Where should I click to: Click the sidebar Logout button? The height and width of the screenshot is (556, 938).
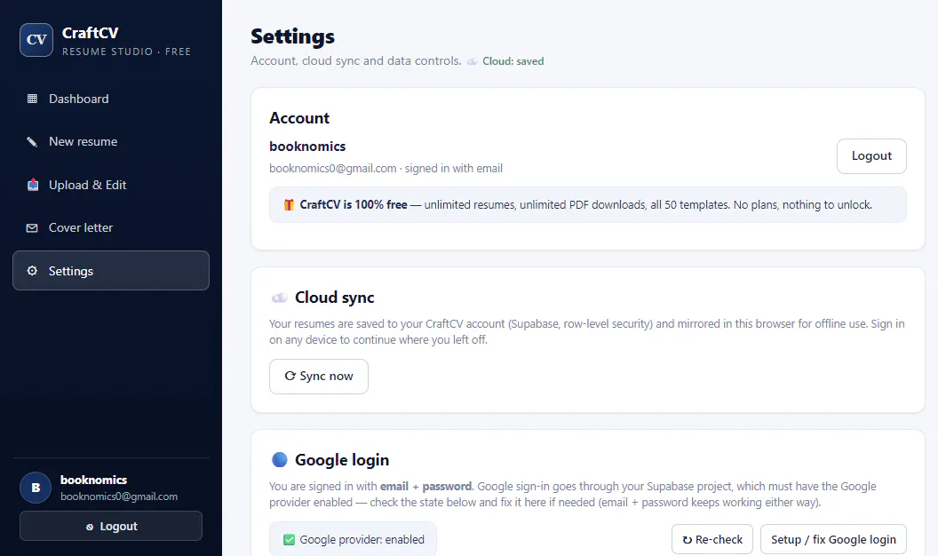pos(111,526)
